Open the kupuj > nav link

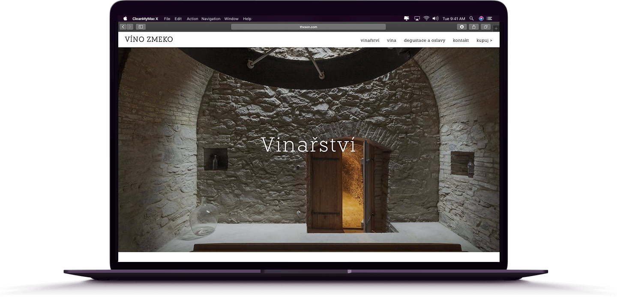484,40
